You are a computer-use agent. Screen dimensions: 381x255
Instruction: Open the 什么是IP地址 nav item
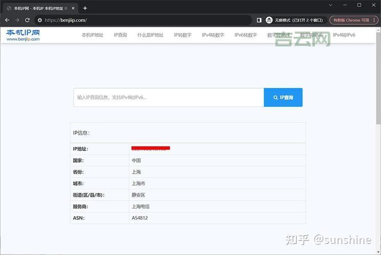pos(150,35)
